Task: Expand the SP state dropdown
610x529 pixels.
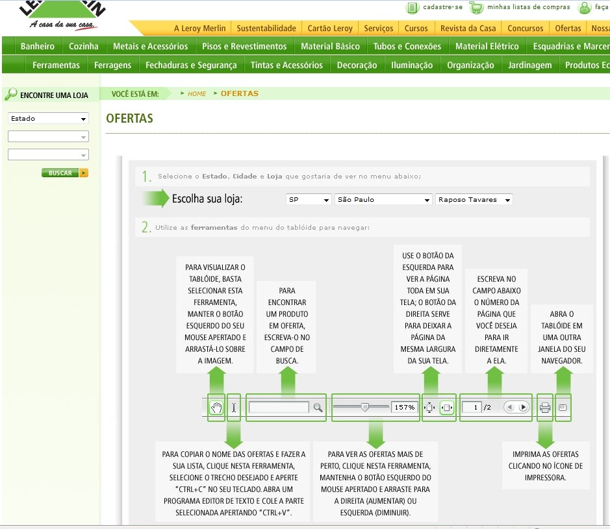Action: [x=309, y=200]
